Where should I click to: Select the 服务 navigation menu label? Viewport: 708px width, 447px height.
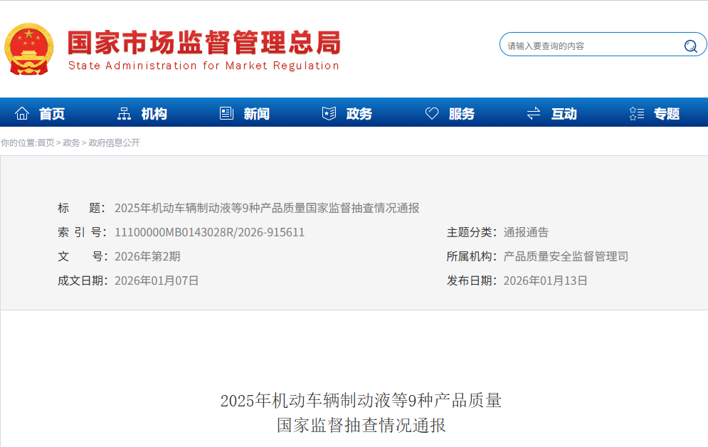(461, 114)
